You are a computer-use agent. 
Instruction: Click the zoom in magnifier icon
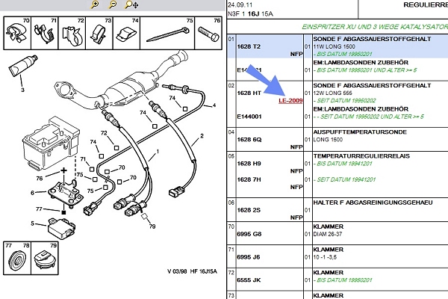click(95, 4)
